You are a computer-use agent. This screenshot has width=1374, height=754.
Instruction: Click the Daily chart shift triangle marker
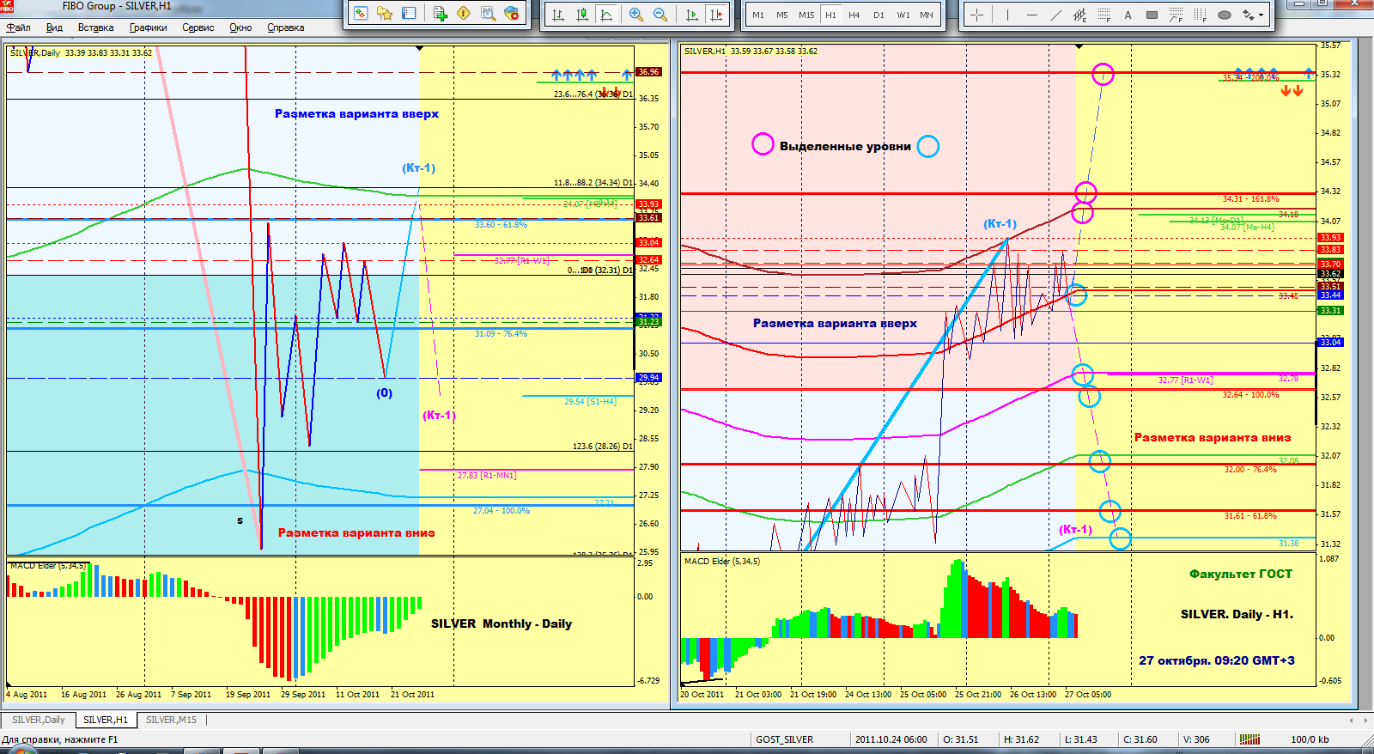[419, 48]
